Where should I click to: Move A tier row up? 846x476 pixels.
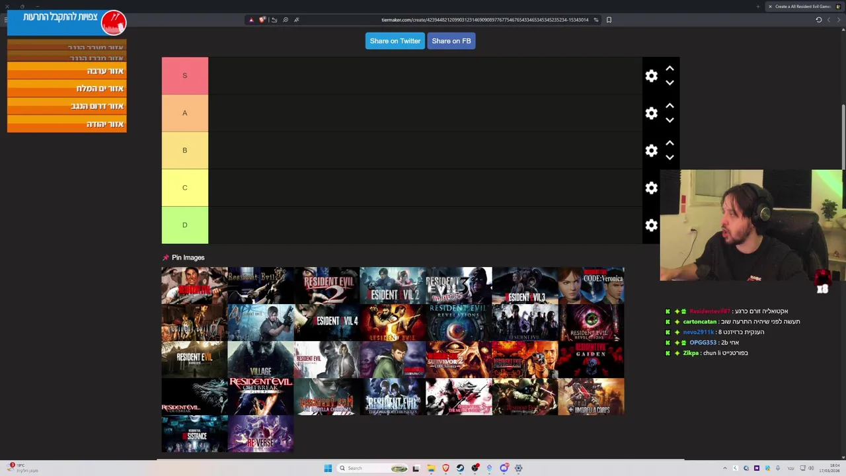coord(670,105)
